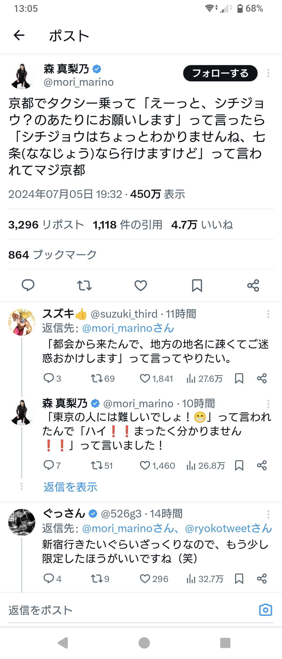Open 森 真梨乃 profile avatar
This screenshot has width=282, height=659.
point(22,76)
